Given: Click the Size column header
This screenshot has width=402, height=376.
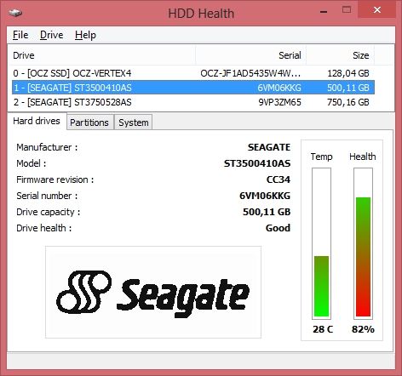Looking at the screenshot, I should [341, 55].
